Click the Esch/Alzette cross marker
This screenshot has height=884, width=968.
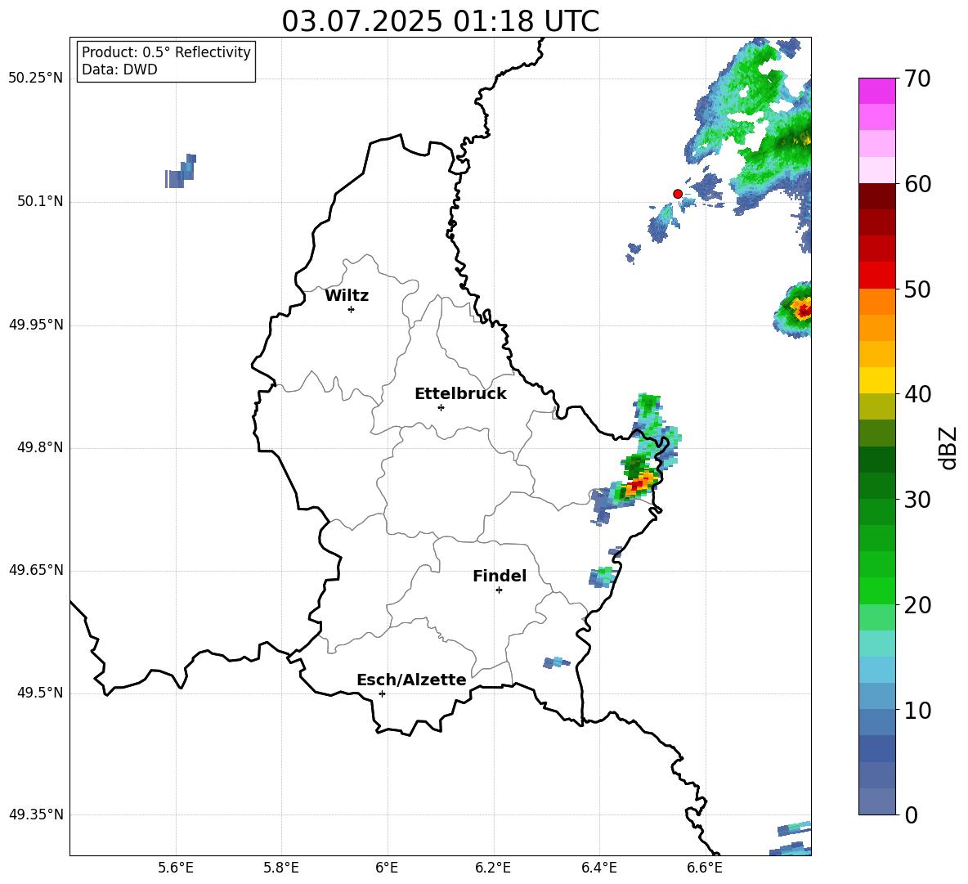[382, 693]
